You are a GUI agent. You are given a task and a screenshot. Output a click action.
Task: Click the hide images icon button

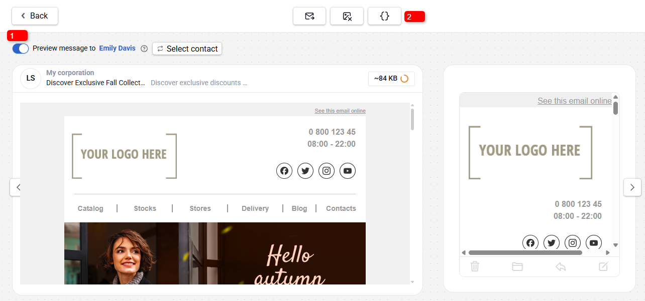point(347,16)
